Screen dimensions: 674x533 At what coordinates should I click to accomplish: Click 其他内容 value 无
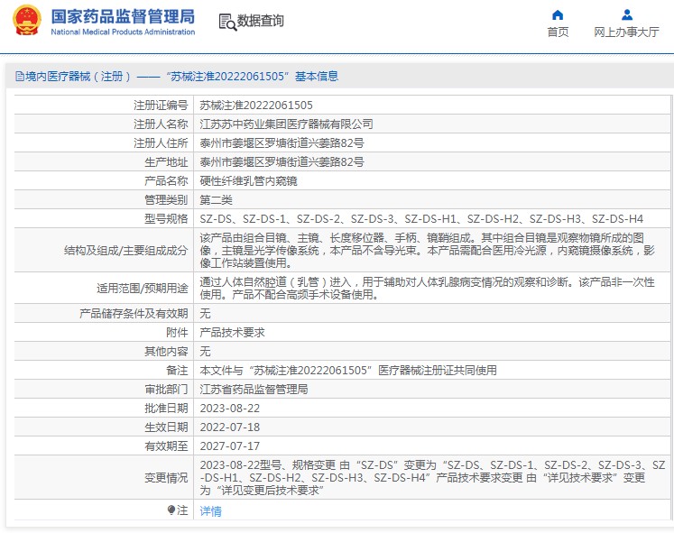click(205, 352)
